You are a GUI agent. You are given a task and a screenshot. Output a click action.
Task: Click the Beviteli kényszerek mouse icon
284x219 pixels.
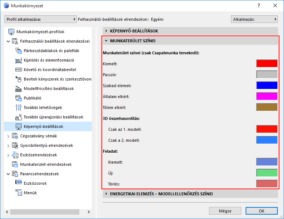(x=19, y=79)
